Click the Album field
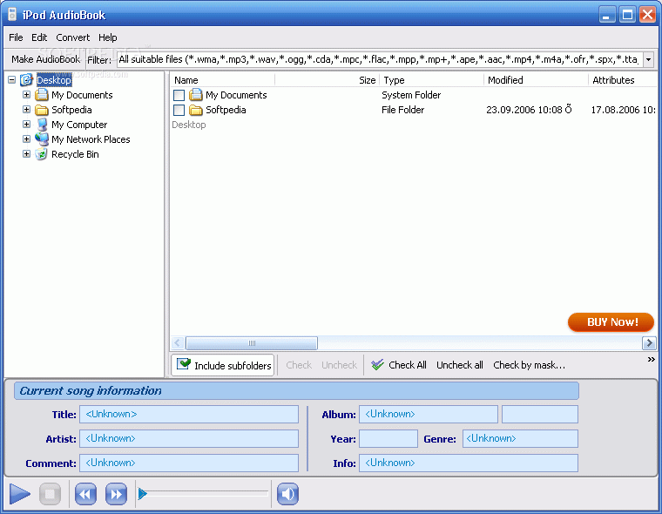662x514 pixels. coord(428,415)
